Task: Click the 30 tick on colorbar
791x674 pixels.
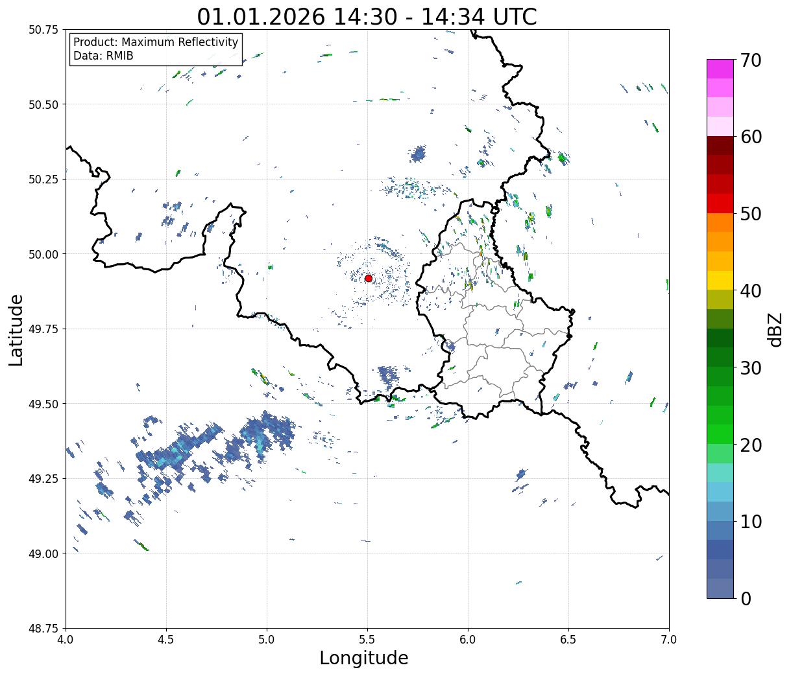Action: (751, 367)
